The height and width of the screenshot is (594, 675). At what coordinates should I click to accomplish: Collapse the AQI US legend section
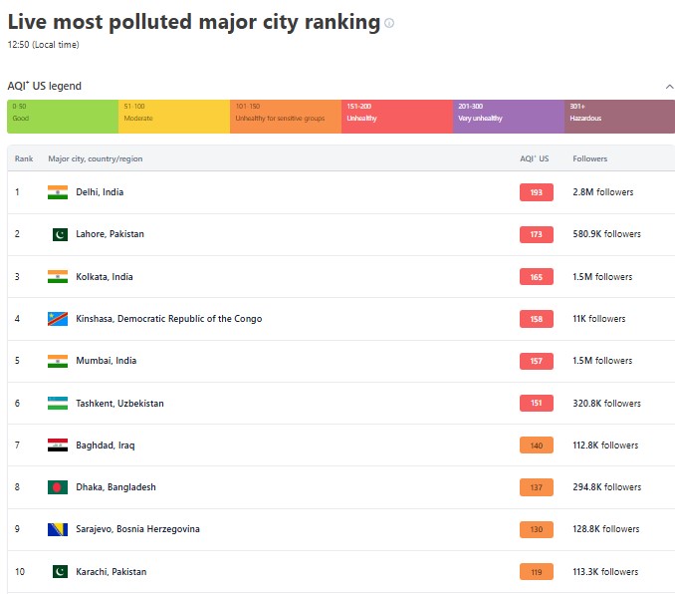669,87
